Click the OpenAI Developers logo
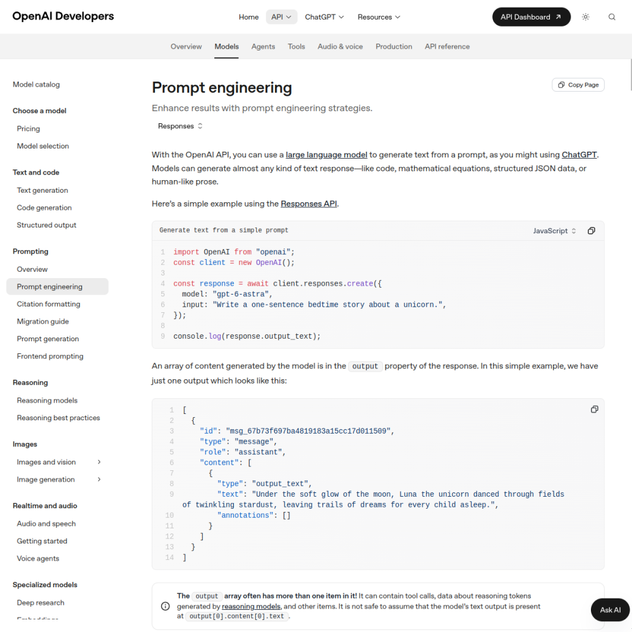632x632 pixels. click(x=63, y=16)
